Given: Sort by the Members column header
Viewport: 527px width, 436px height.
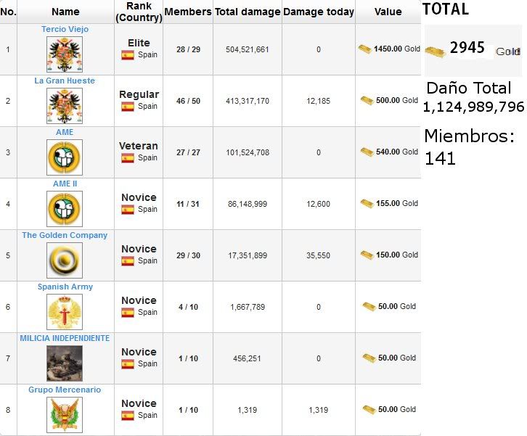Looking at the screenshot, I should [188, 12].
